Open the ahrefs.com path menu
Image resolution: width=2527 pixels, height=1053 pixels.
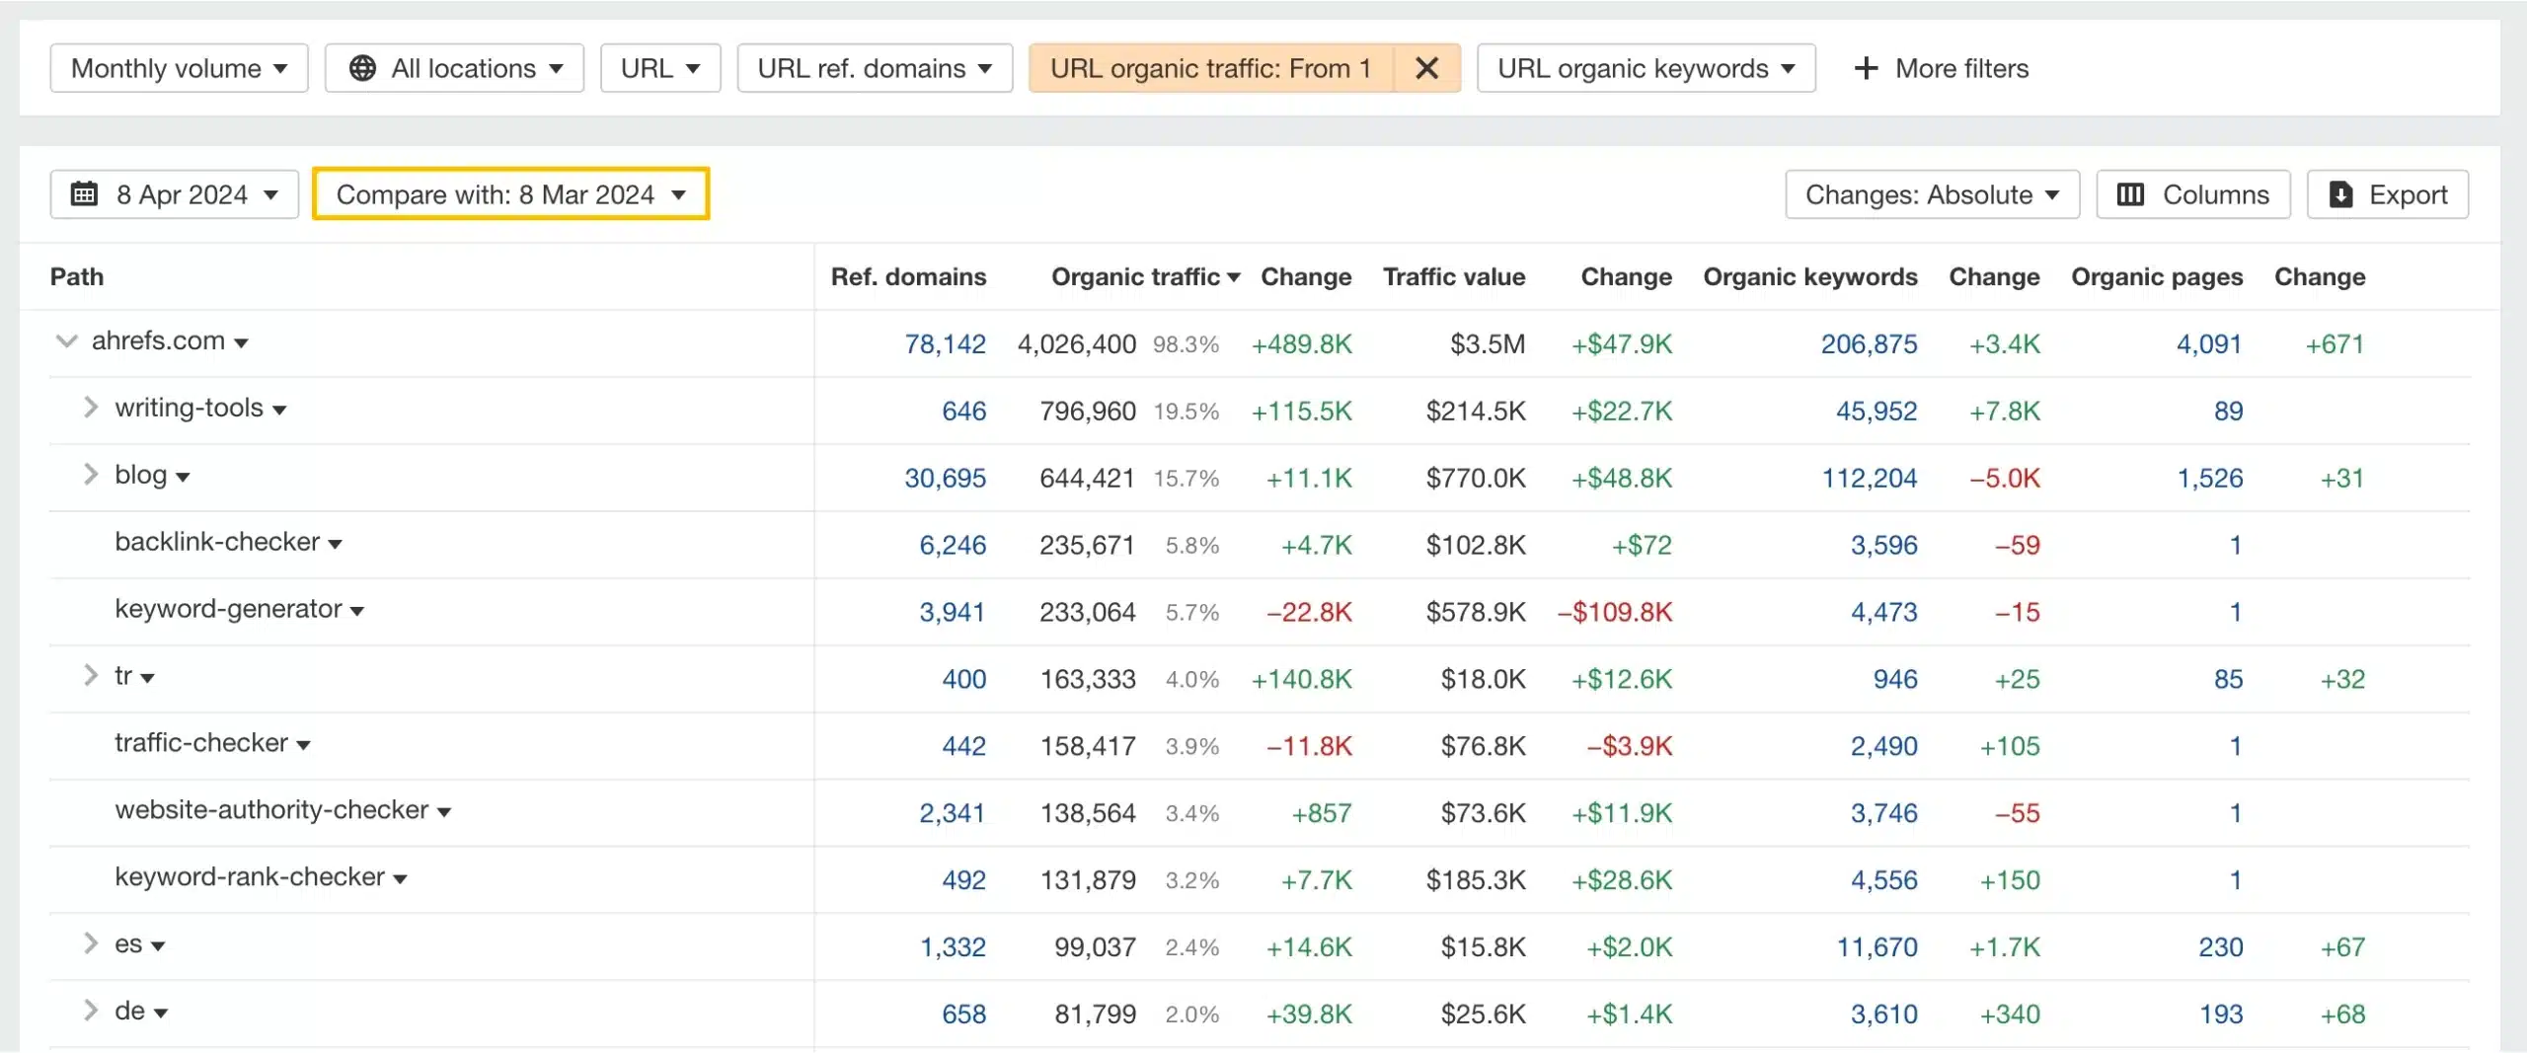pos(241,343)
